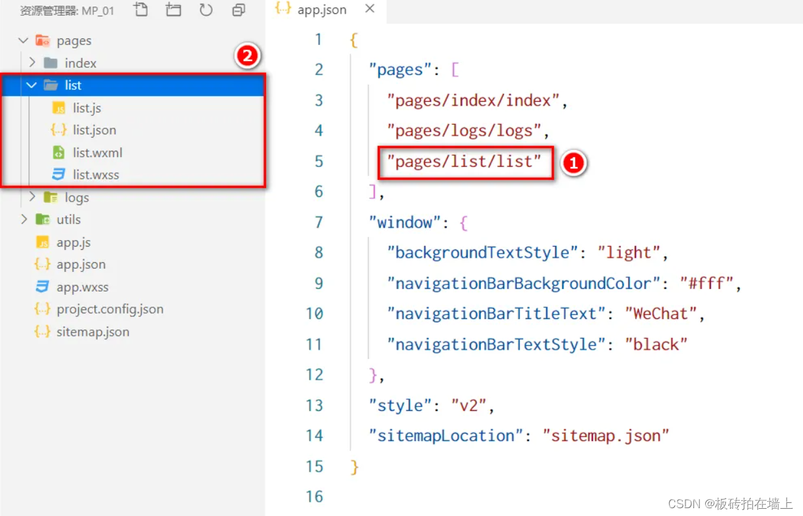
Task: Click line number 5 in gutter
Action: (x=319, y=161)
